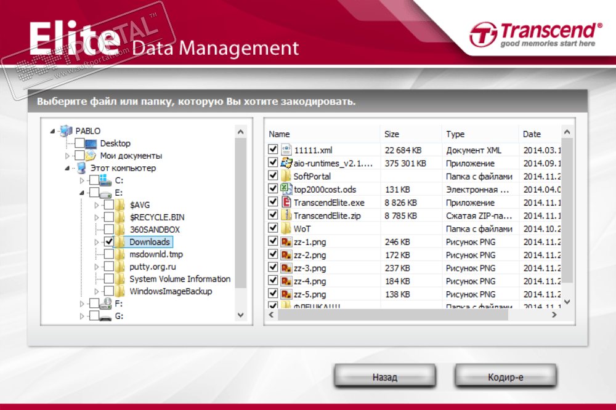The height and width of the screenshot is (410, 616).
Task: Select the zz-5.png file name
Action: click(310, 294)
